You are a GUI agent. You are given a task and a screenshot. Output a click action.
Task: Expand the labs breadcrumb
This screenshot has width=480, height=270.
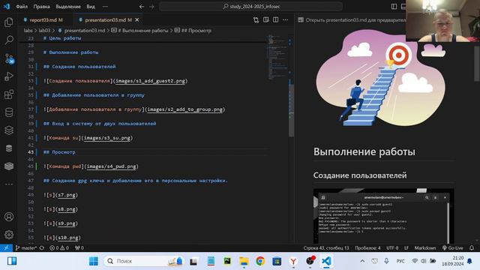pos(28,31)
